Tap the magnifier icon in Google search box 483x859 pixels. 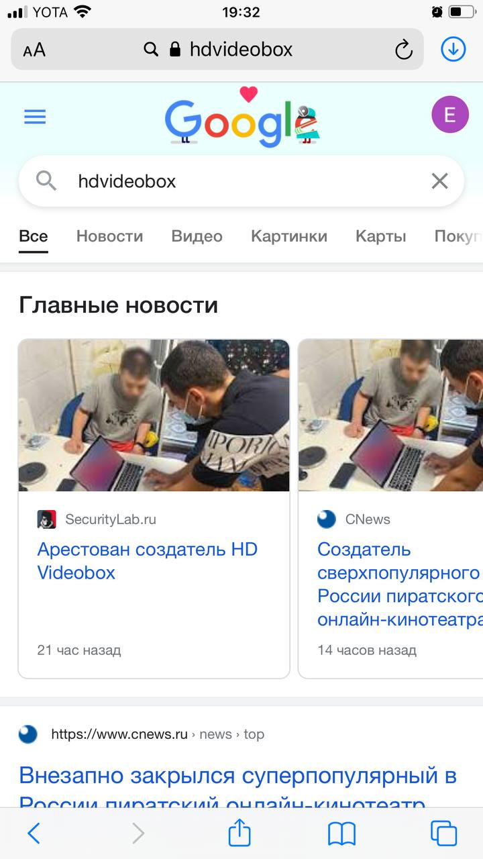click(x=46, y=181)
